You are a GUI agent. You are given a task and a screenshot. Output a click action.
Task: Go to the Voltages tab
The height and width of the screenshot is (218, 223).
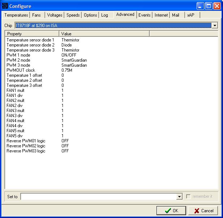[55, 15]
